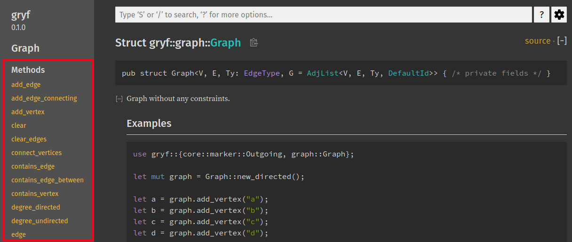The width and height of the screenshot is (572, 242).
Task: Open the source link
Action: click(x=538, y=41)
